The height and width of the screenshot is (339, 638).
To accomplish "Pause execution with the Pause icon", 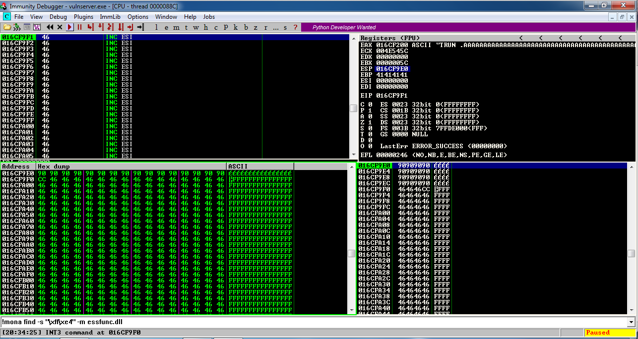I will [79, 27].
